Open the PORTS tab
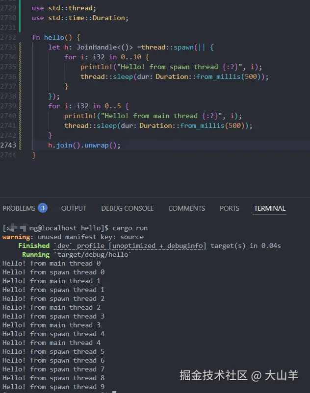310x393 pixels. click(229, 208)
